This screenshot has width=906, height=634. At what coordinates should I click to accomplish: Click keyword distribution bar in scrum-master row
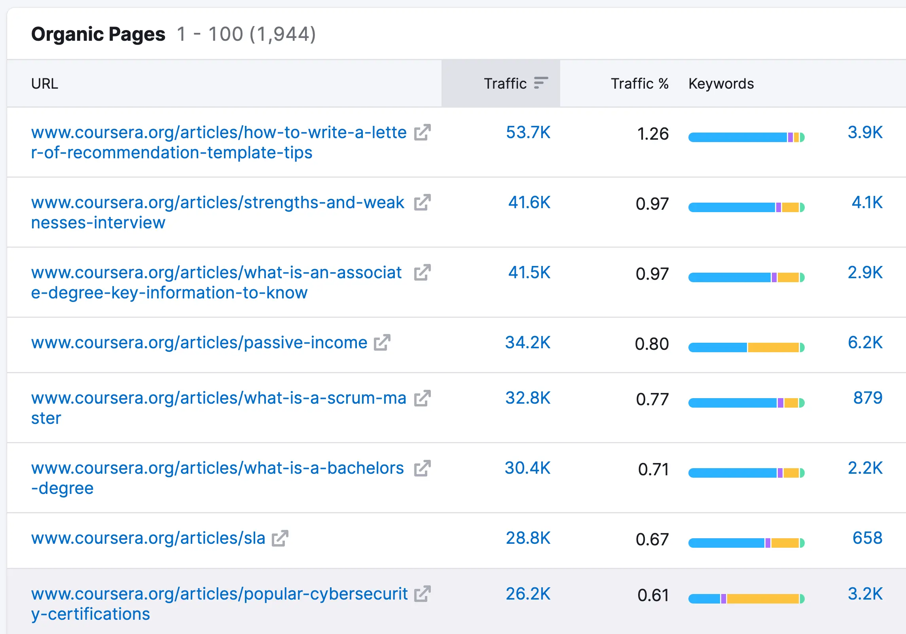coord(747,403)
